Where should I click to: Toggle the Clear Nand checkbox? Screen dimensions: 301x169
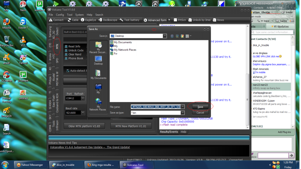[66, 54]
